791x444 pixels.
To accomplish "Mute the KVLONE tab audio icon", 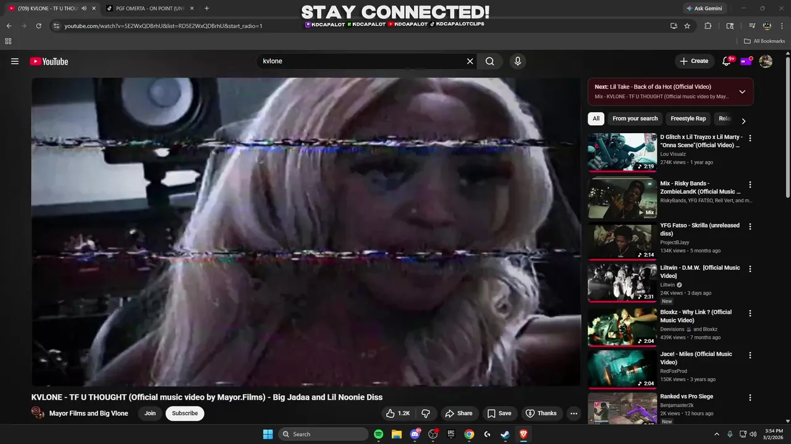I will coord(83,9).
